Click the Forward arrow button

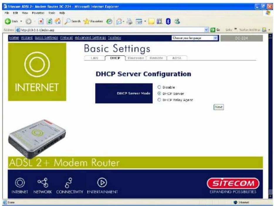28,21
